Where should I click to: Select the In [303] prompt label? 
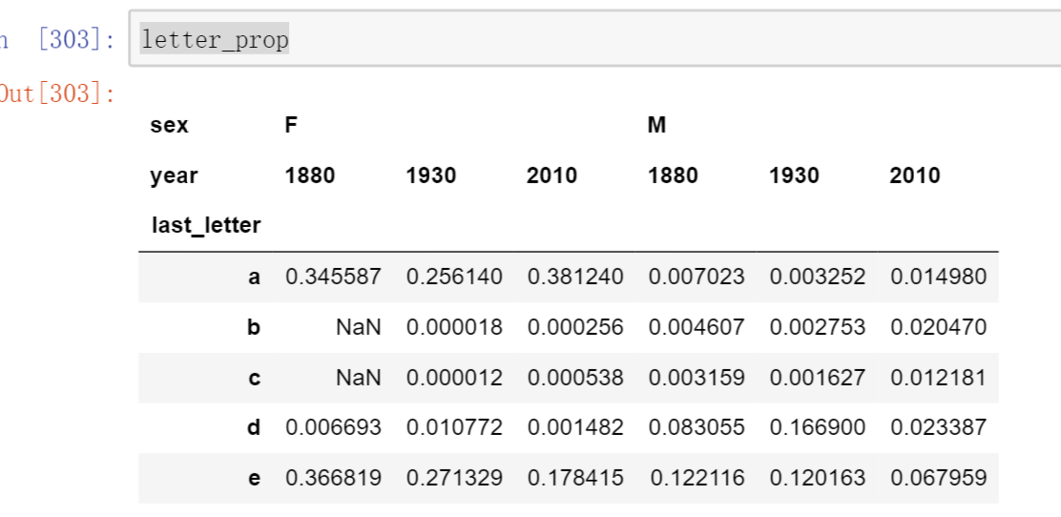click(57, 39)
